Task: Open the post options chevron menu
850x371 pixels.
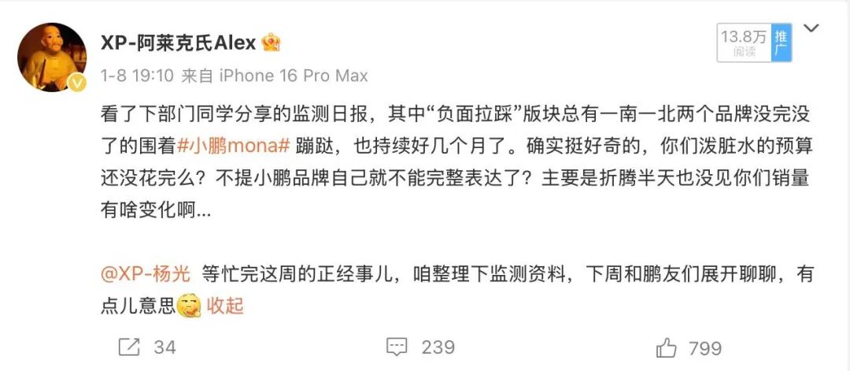Action: [811, 28]
